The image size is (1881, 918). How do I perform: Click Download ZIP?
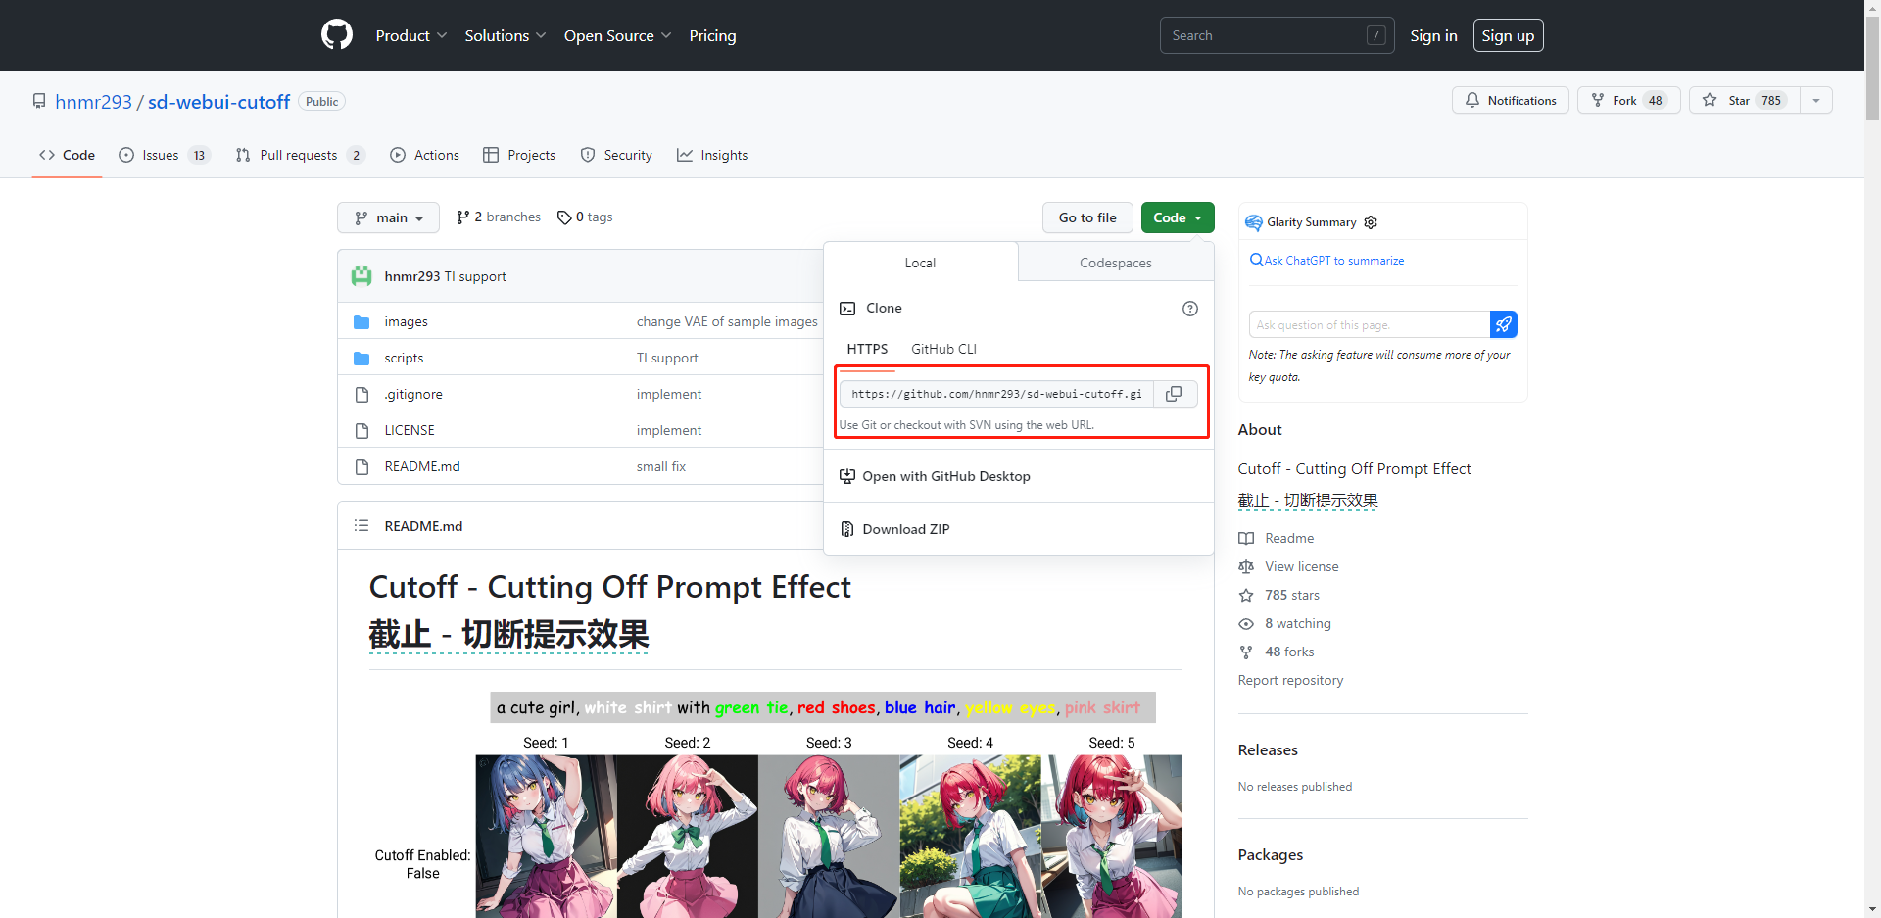click(905, 529)
